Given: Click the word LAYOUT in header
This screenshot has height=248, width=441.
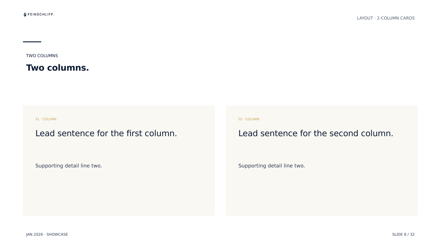Looking at the screenshot, I should click(x=365, y=18).
